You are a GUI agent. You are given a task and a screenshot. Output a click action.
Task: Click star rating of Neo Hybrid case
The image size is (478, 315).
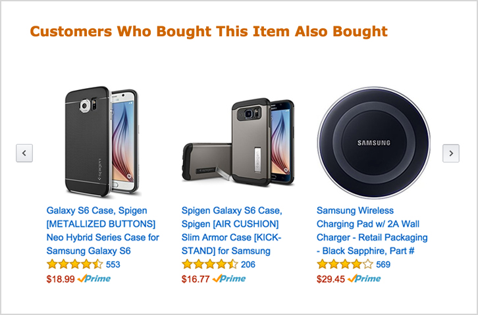(74, 264)
